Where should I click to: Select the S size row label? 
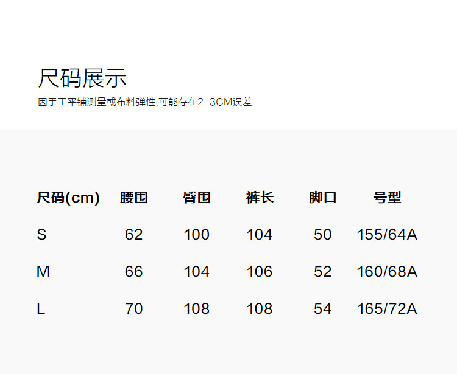pos(41,235)
